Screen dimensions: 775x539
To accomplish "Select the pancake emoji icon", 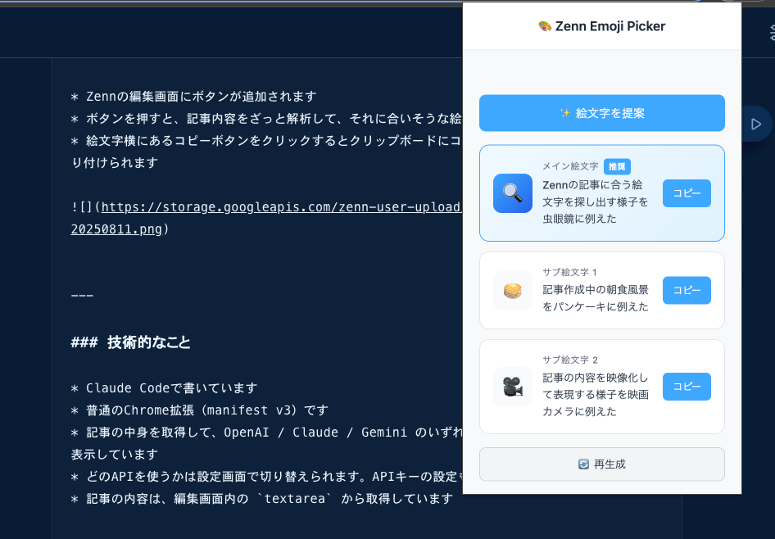I will (513, 291).
